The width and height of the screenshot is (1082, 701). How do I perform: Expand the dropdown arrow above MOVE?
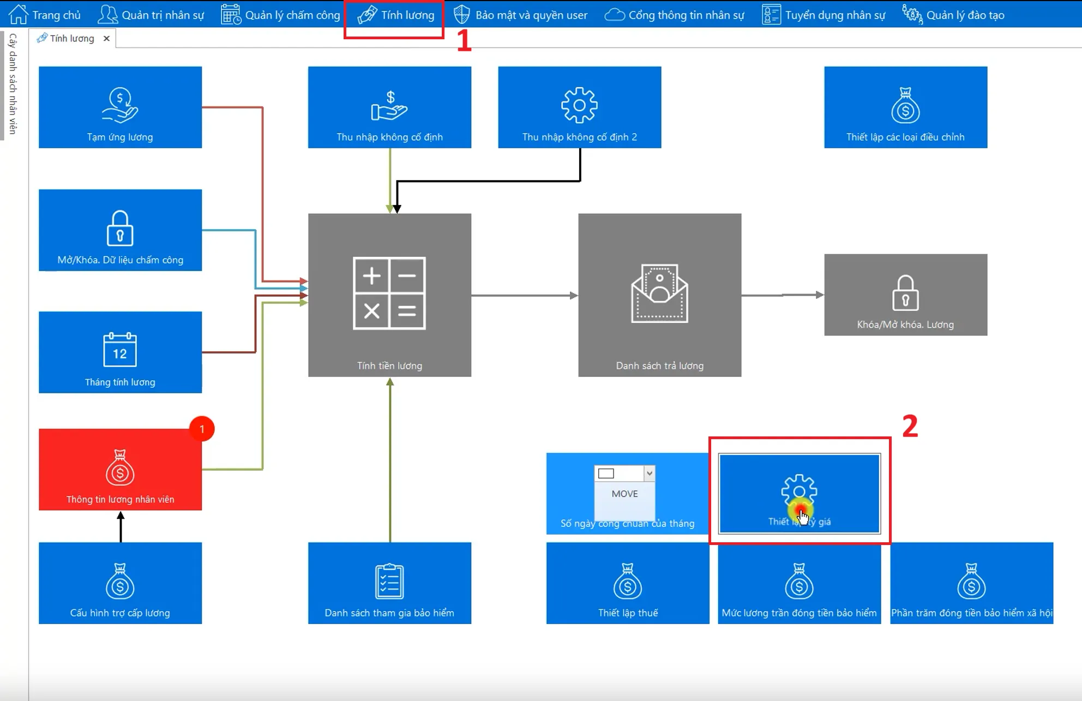pyautogui.click(x=649, y=473)
